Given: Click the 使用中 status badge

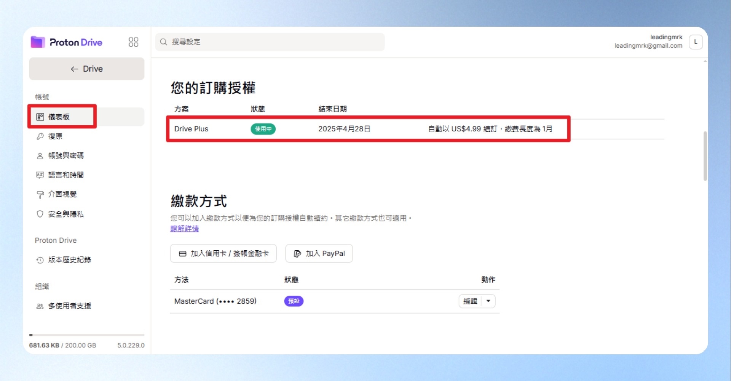Looking at the screenshot, I should coord(263,129).
